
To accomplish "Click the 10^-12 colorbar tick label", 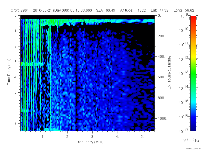I will coord(184,59).
